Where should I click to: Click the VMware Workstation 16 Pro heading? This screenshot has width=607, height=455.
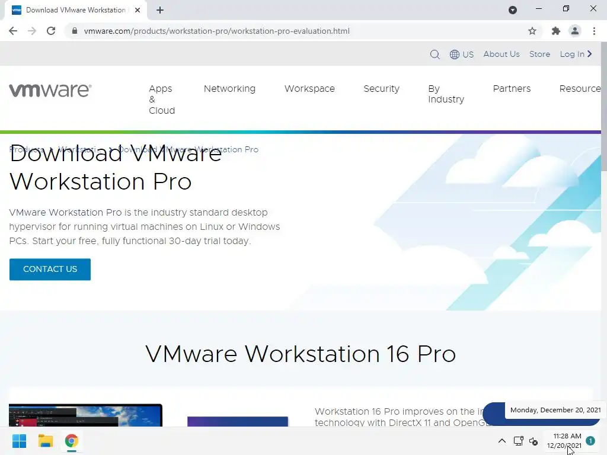pos(301,354)
